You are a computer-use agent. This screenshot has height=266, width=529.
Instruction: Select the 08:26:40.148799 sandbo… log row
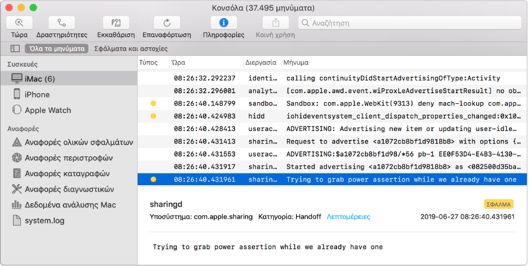[x=332, y=103]
